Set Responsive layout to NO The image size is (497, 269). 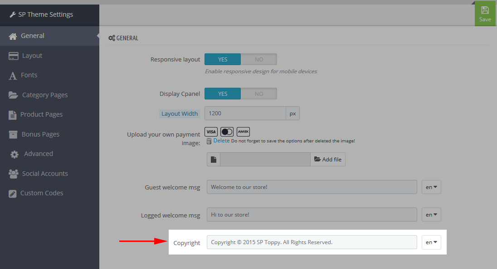(x=258, y=59)
